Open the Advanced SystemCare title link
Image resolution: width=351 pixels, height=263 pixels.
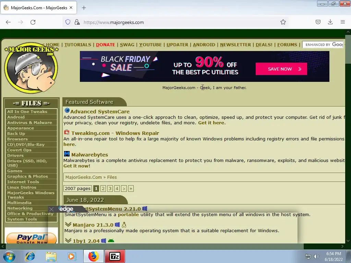point(100,111)
